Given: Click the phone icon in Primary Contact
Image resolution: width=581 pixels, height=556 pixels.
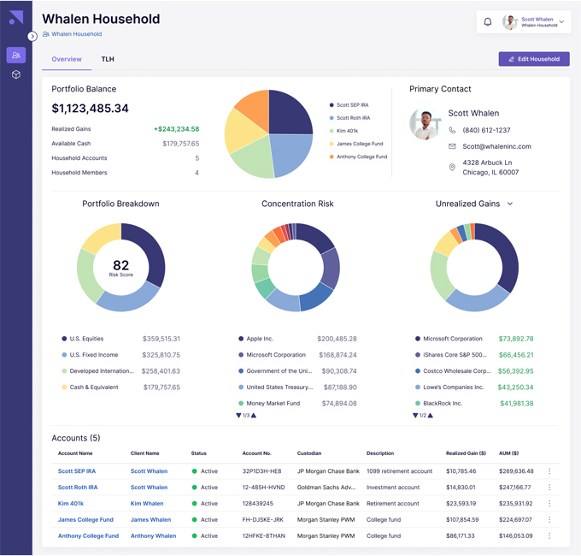Looking at the screenshot, I should coord(452,131).
